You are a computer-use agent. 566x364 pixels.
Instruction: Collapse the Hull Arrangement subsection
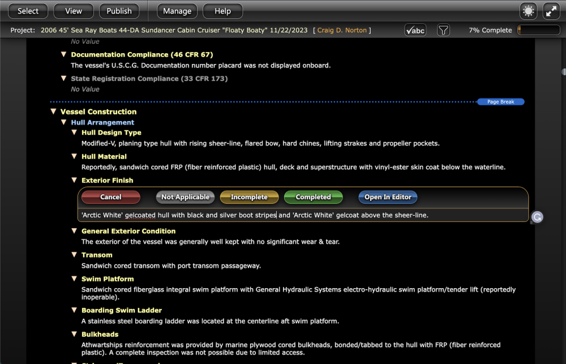pyautogui.click(x=63, y=122)
